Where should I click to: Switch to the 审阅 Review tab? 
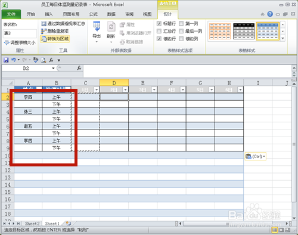[x=129, y=14]
